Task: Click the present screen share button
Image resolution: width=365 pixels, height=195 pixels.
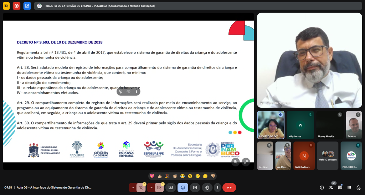Action: click(x=170, y=187)
